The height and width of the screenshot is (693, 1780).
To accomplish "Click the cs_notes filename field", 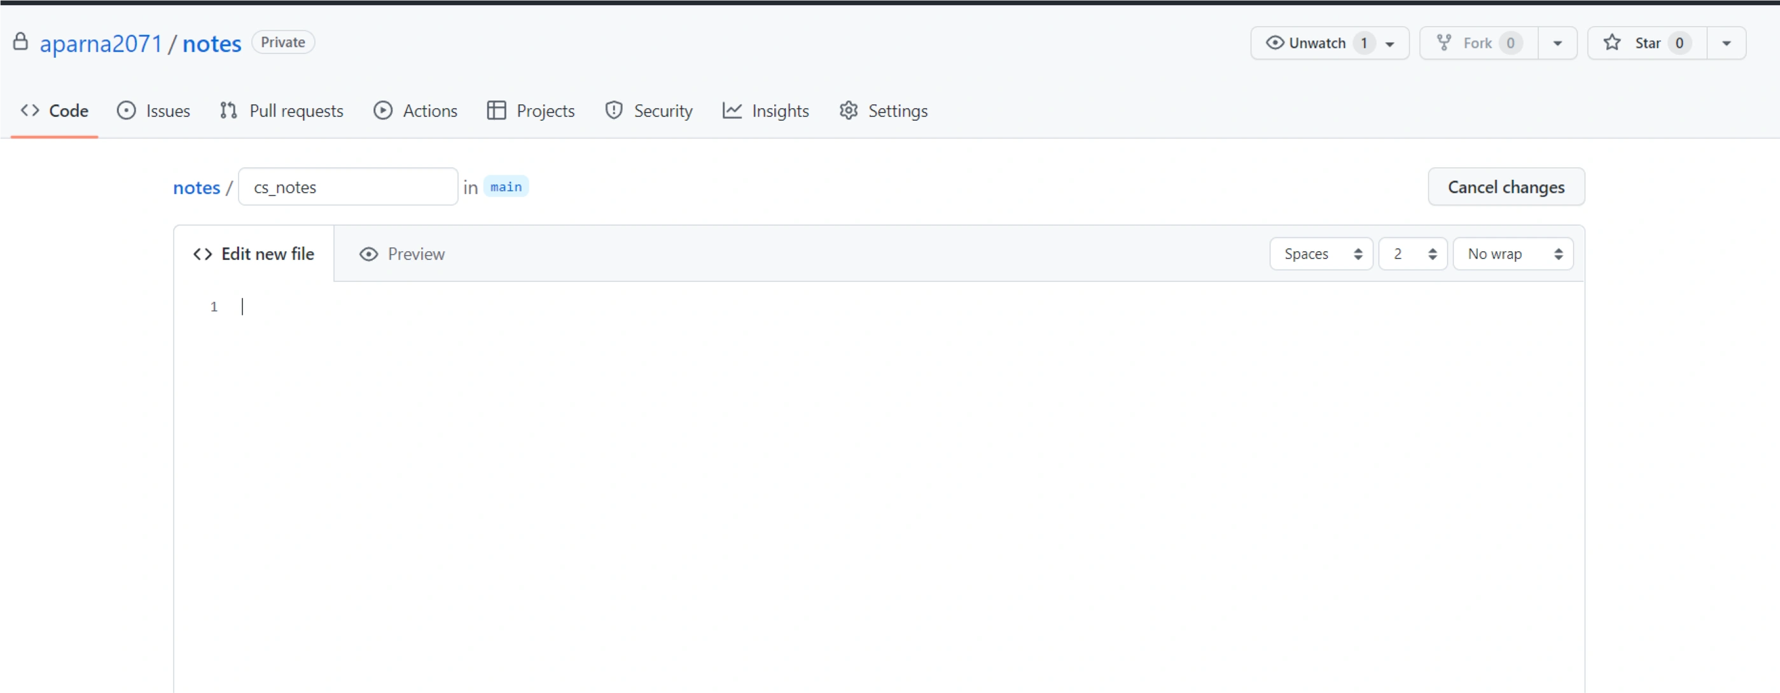I will (347, 187).
